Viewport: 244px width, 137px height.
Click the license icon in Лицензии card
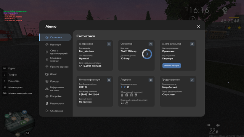151,80
